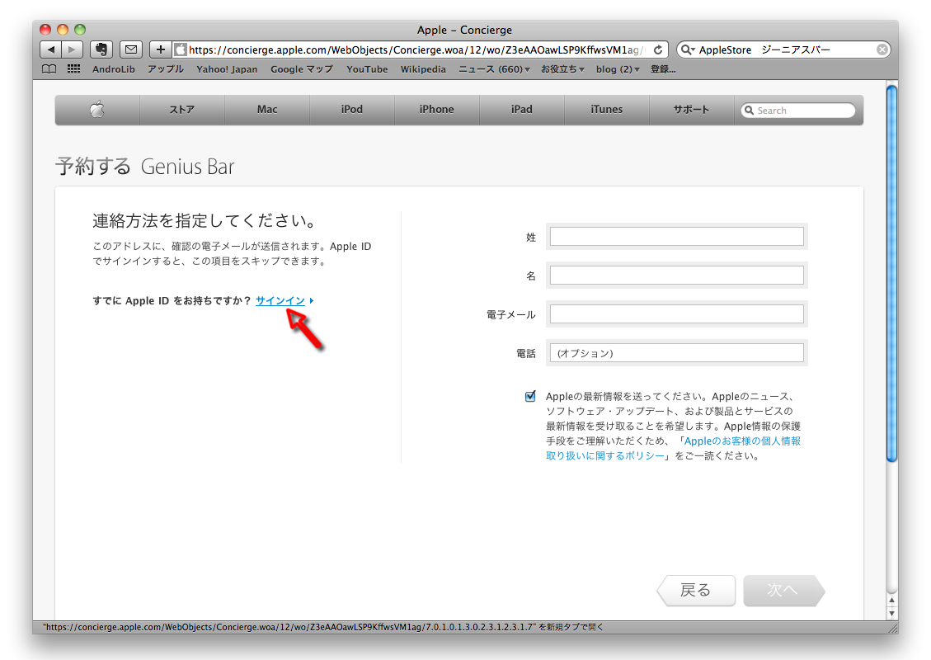
Task: Open Top Sites grid icon
Action: [x=73, y=69]
